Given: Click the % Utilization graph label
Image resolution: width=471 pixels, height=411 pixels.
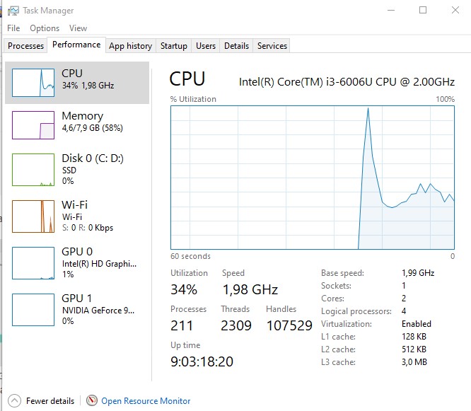Looking at the screenshot, I should click(x=193, y=99).
